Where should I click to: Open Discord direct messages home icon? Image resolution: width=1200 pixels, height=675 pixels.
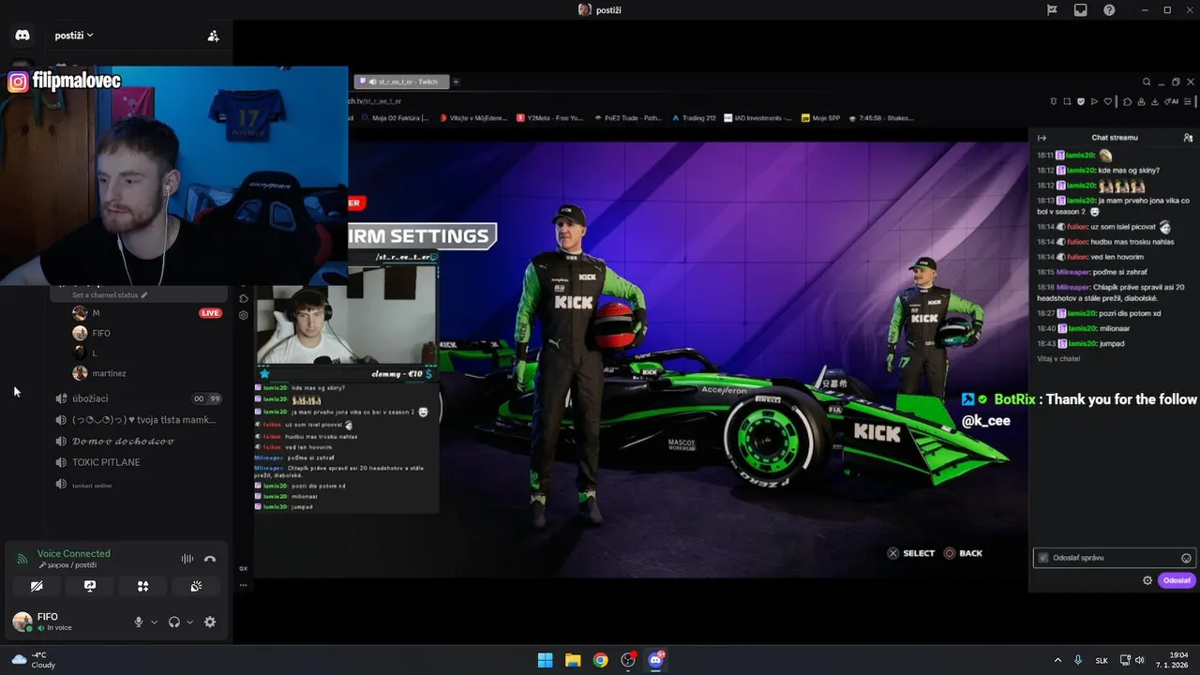[22, 36]
